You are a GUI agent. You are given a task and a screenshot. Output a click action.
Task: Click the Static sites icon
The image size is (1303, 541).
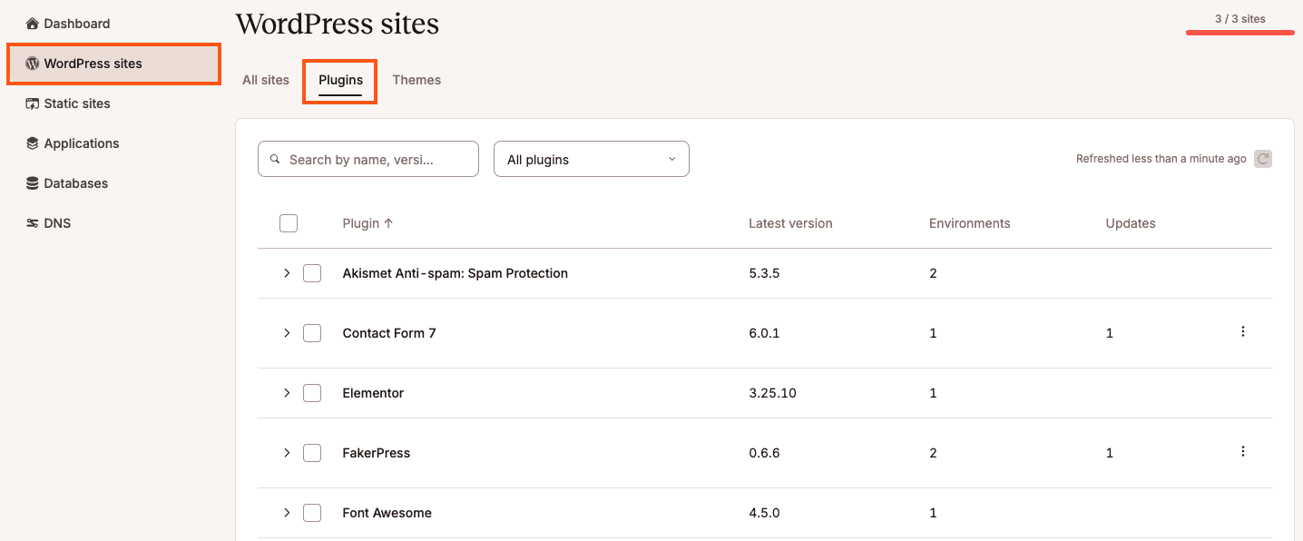(x=33, y=103)
